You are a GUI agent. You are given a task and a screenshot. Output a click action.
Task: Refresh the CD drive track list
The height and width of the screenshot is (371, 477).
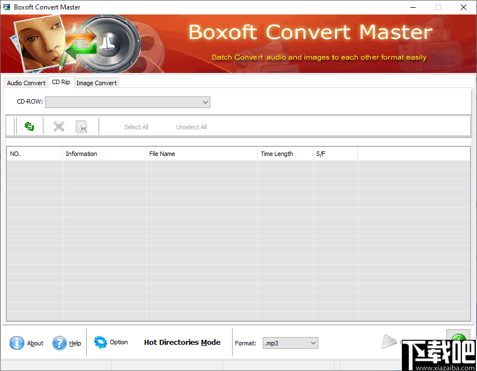tap(29, 126)
